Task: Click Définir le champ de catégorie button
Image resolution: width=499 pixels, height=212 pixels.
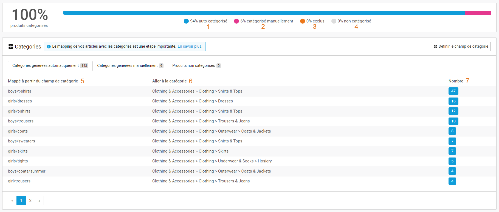Action: click(461, 46)
